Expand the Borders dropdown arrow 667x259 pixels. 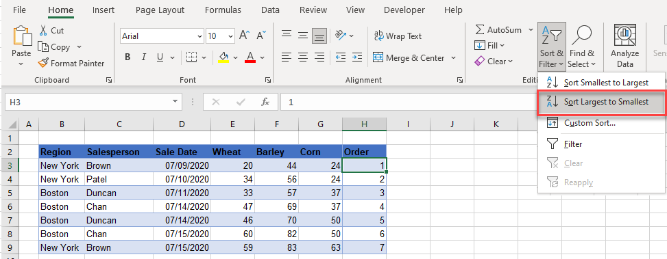(204, 57)
